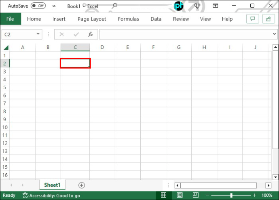This screenshot has height=200, width=279.
Task: Select column C header
Action: 75,47
